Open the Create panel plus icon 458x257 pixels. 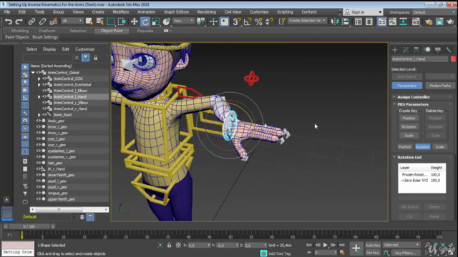point(395,50)
